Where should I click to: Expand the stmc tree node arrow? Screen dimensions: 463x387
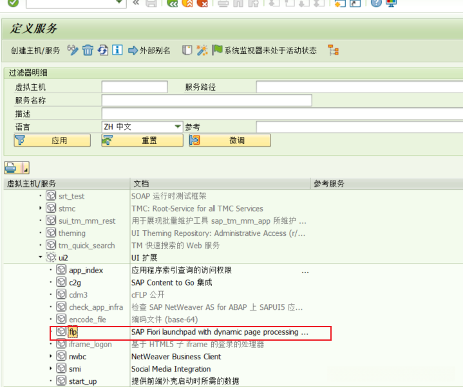tap(41, 208)
